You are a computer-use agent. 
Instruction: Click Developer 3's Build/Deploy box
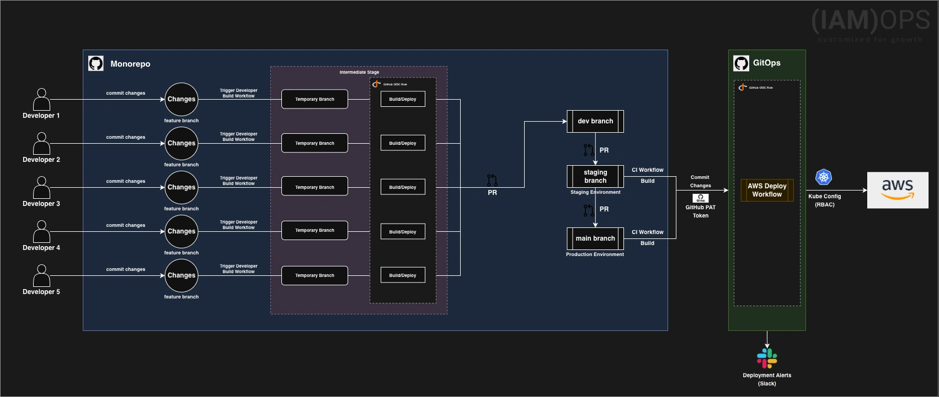click(x=403, y=187)
